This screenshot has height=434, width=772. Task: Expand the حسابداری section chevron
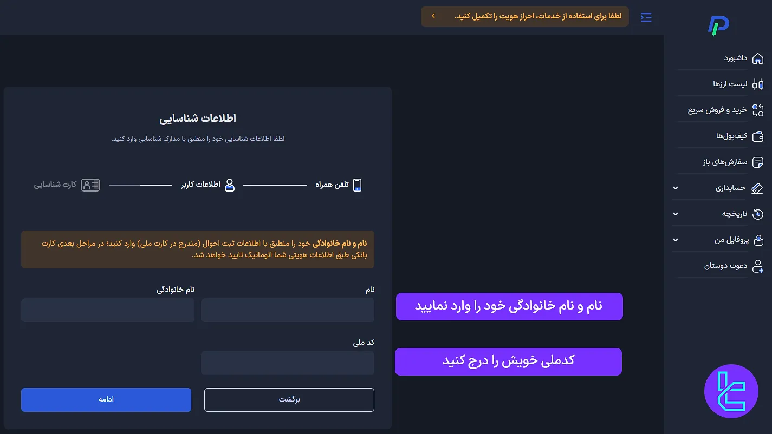pyautogui.click(x=675, y=188)
